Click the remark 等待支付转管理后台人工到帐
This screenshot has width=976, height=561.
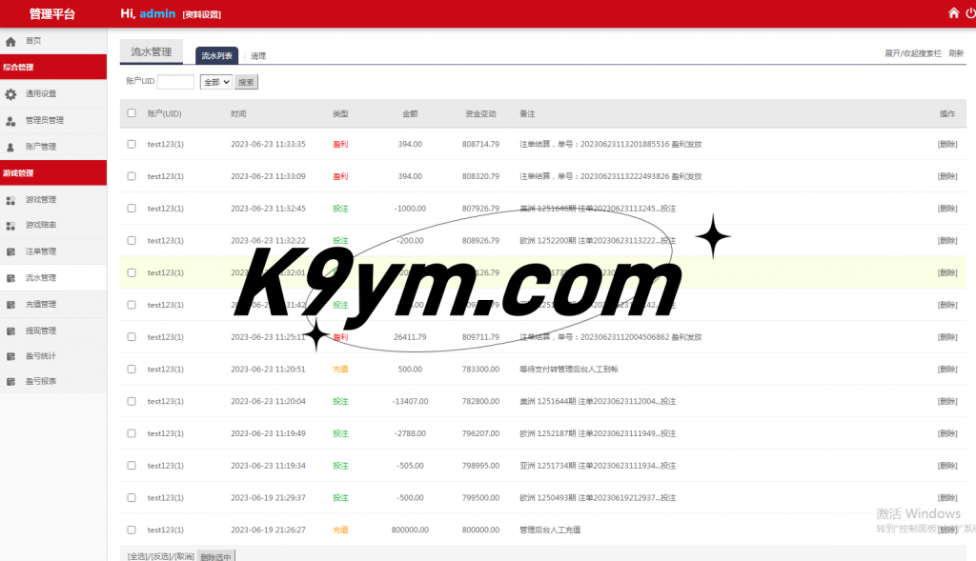tap(569, 369)
